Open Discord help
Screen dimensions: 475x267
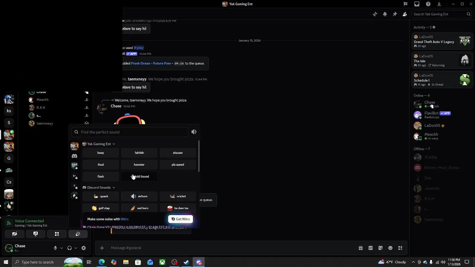point(428,4)
